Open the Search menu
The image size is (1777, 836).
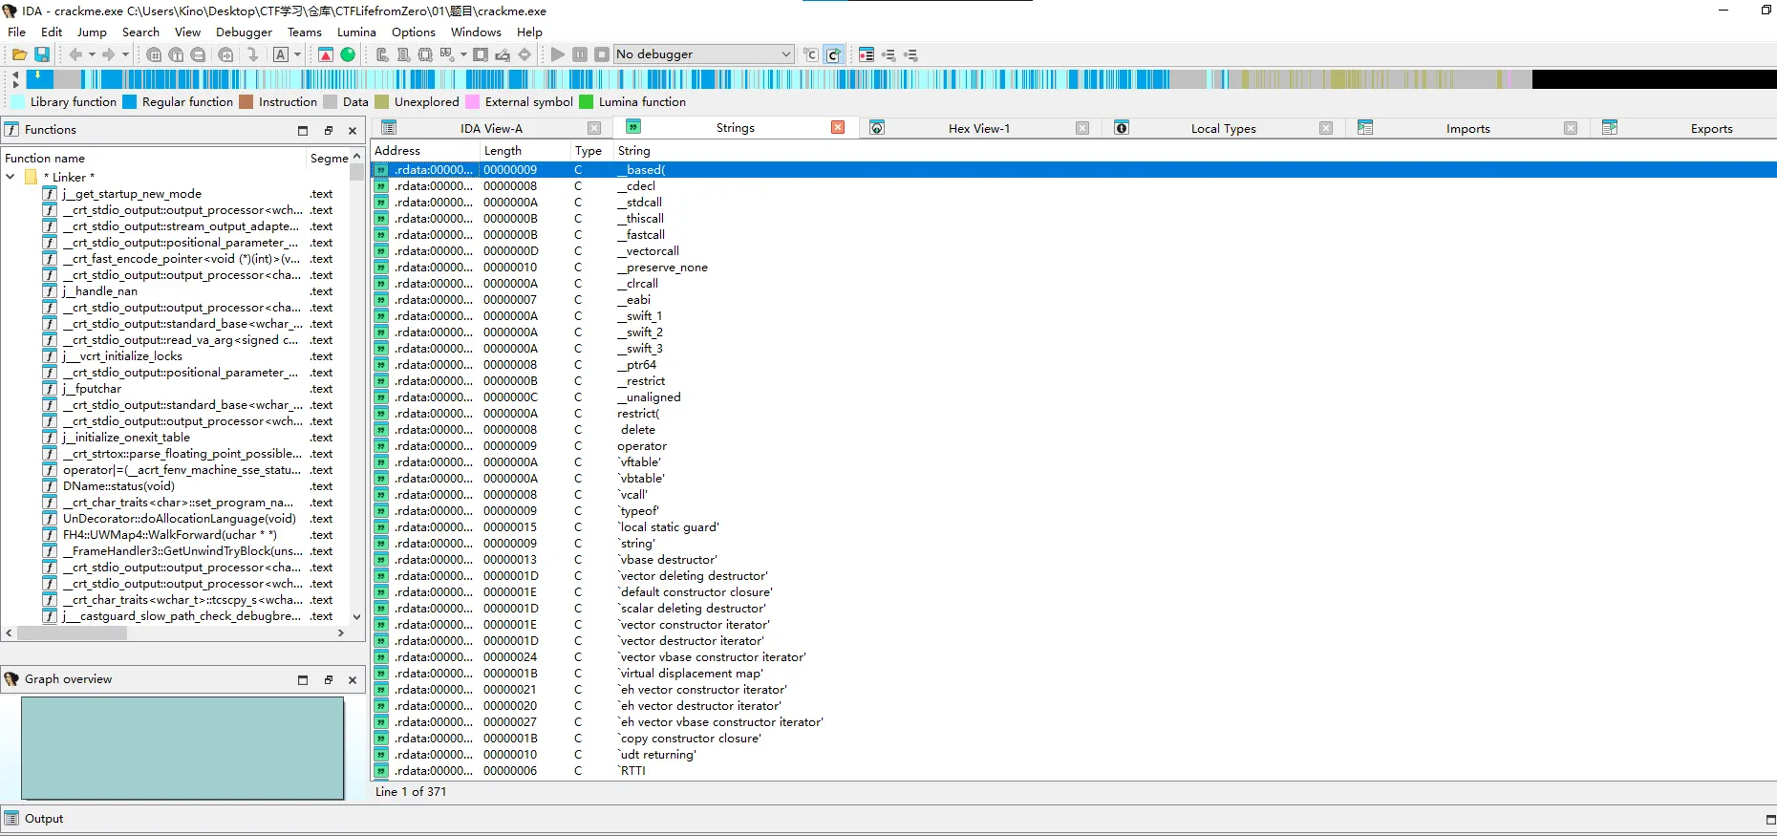point(140,32)
